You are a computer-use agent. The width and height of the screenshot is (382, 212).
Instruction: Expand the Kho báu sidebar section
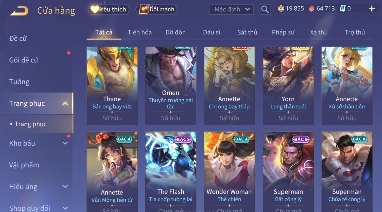click(65, 143)
